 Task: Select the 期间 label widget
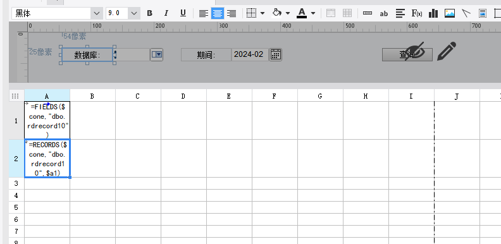pyautogui.click(x=206, y=55)
